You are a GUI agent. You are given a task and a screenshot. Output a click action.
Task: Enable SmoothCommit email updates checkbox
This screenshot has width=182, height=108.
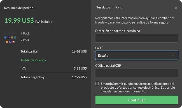[x=97, y=84]
